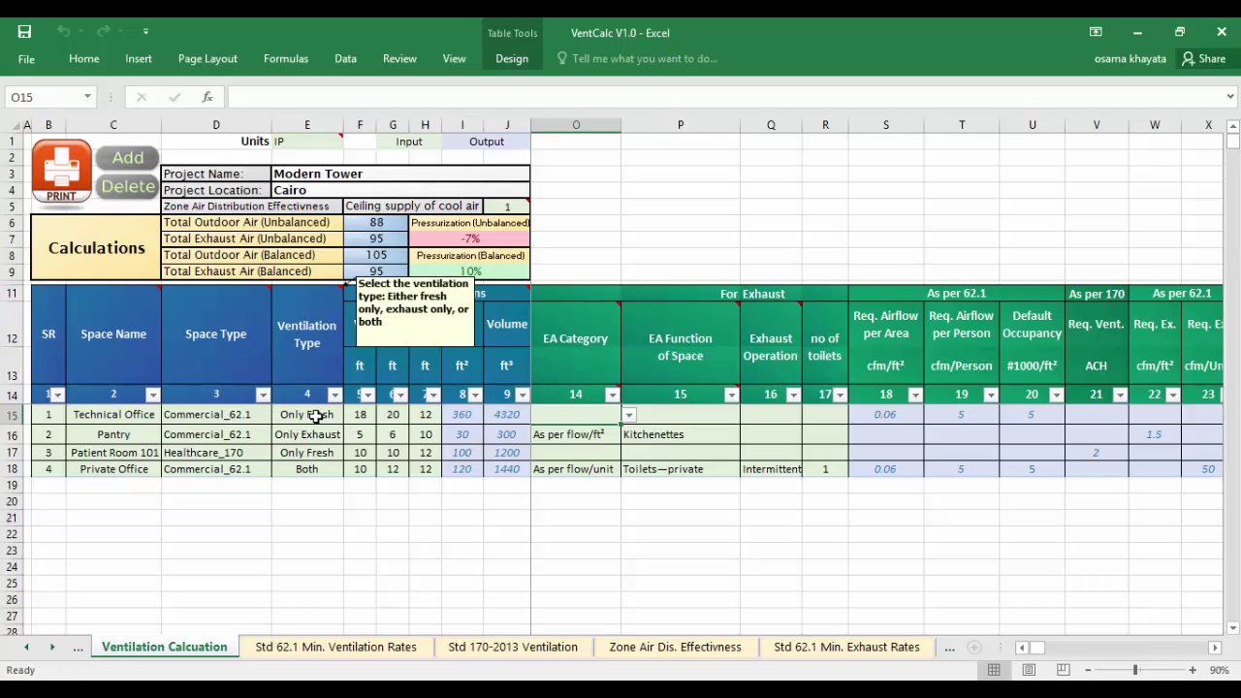Click sheet tabs scroll-right arrow
This screenshot has width=1241, height=698.
[x=51, y=647]
